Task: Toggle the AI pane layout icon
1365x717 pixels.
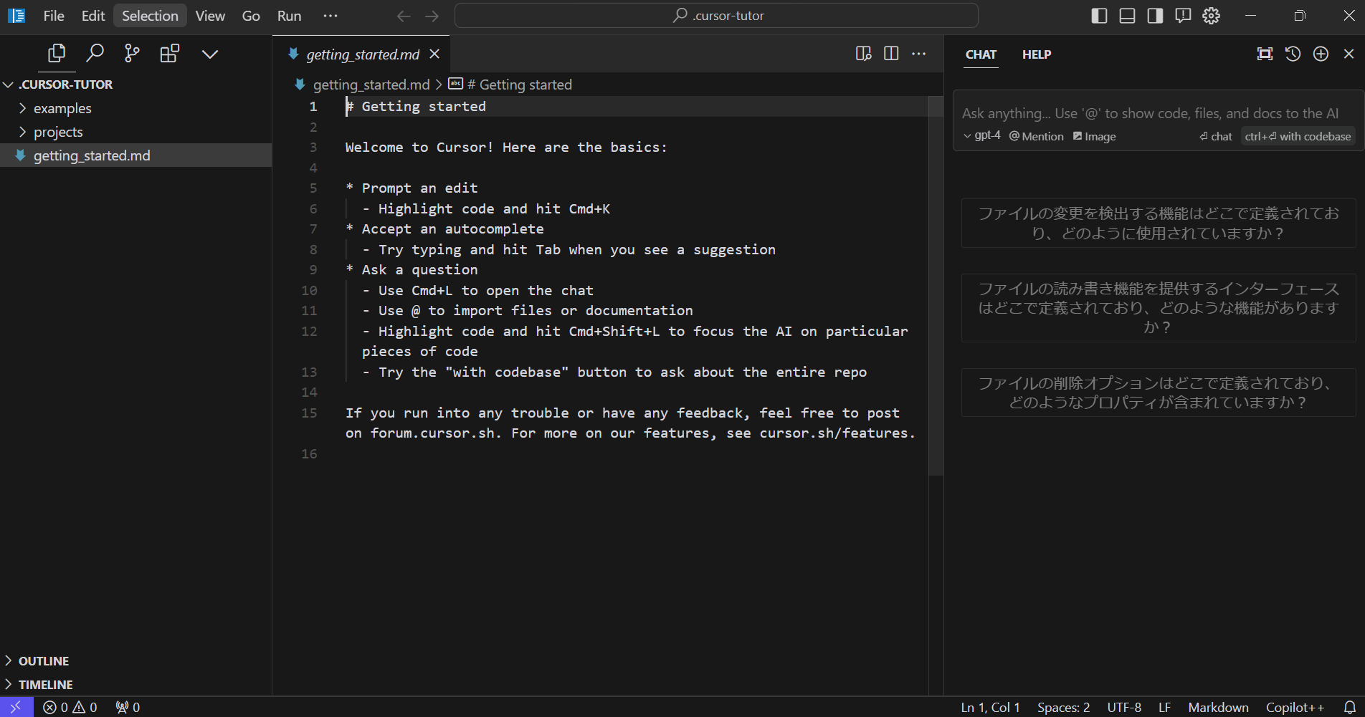Action: [1155, 16]
